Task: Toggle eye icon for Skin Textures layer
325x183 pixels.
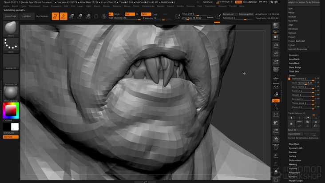Action: coord(318,83)
